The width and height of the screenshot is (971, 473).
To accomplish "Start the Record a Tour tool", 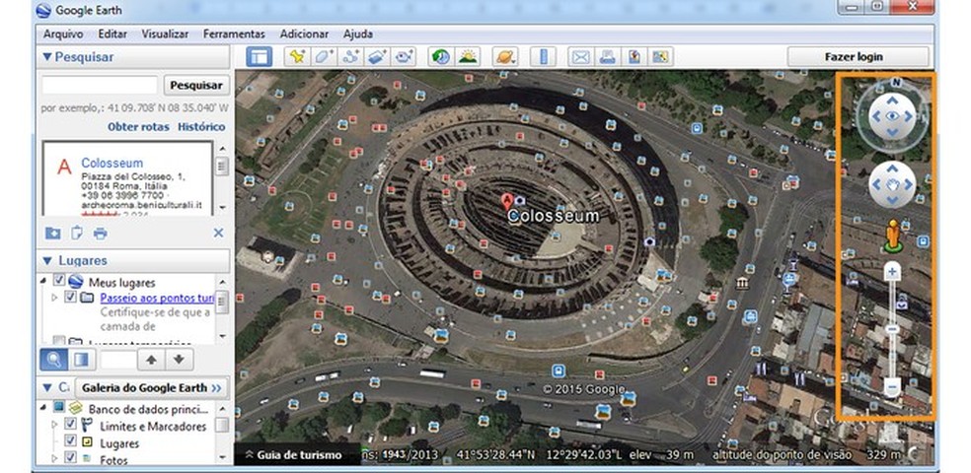I will [x=405, y=57].
